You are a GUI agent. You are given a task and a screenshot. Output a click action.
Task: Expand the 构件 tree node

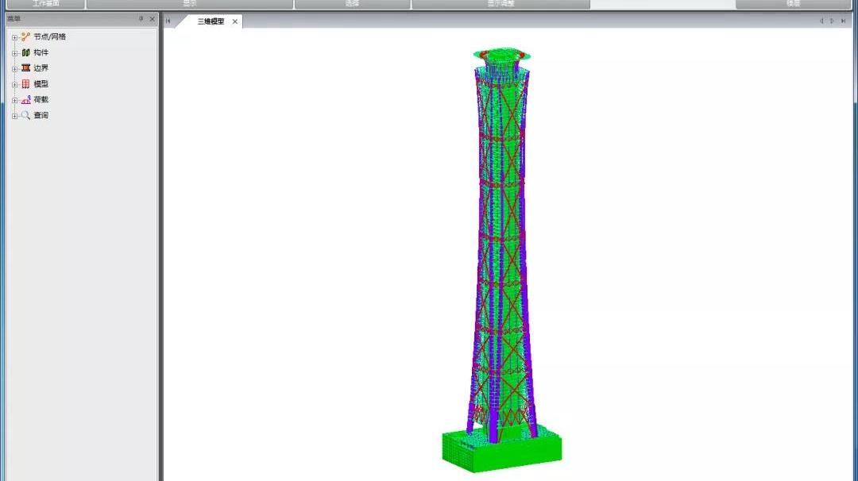point(15,53)
